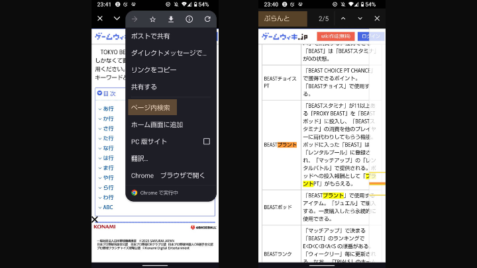Image resolution: width=477 pixels, height=268 pixels.
Task: Tap the muted bell icon in right status bar
Action: tap(343, 4)
